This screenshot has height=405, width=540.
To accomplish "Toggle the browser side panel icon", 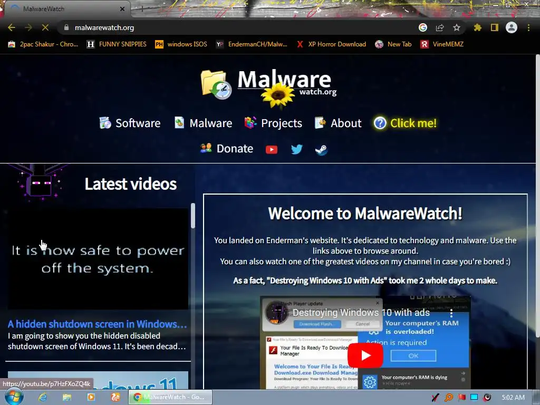I will pos(495,27).
